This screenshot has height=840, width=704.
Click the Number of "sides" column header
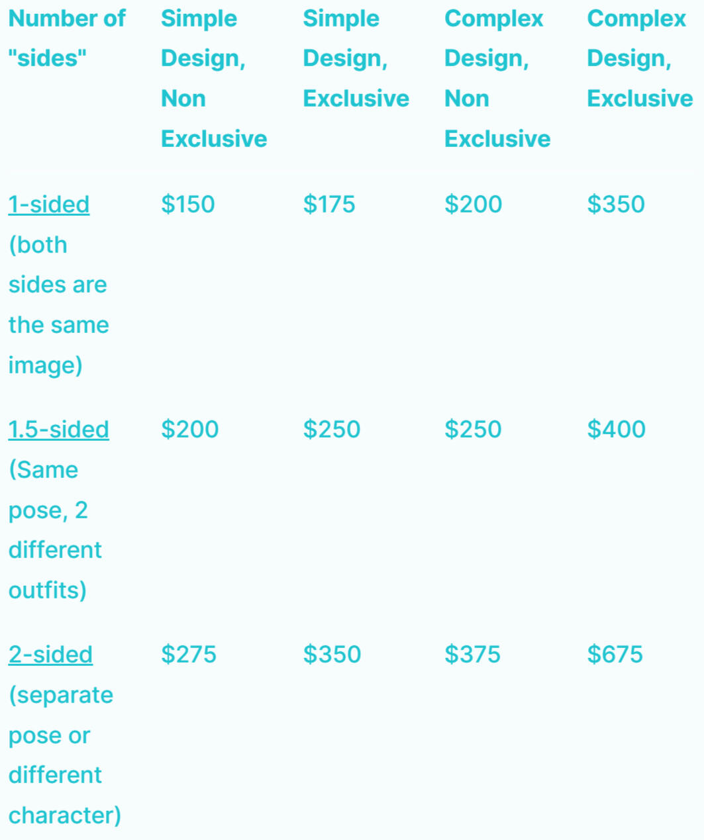coord(66,38)
